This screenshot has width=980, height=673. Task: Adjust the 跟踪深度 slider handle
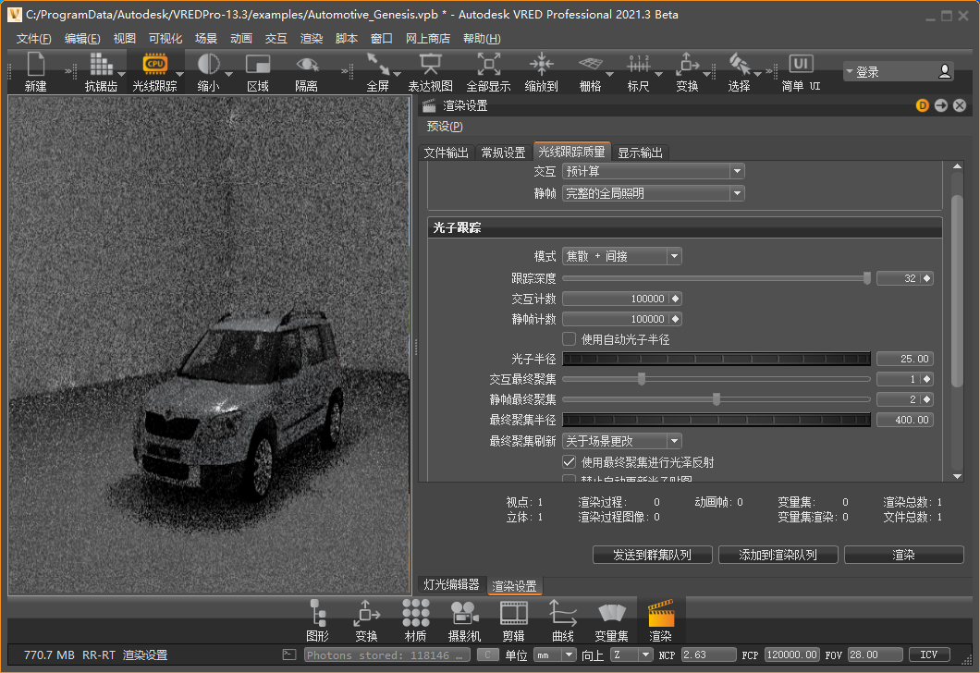866,277
